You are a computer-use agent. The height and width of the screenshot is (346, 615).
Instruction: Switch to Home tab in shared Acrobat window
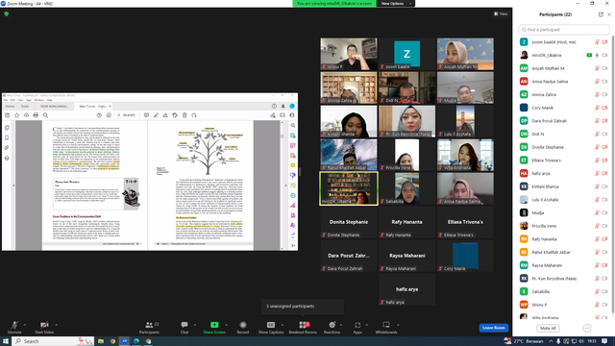(10, 107)
